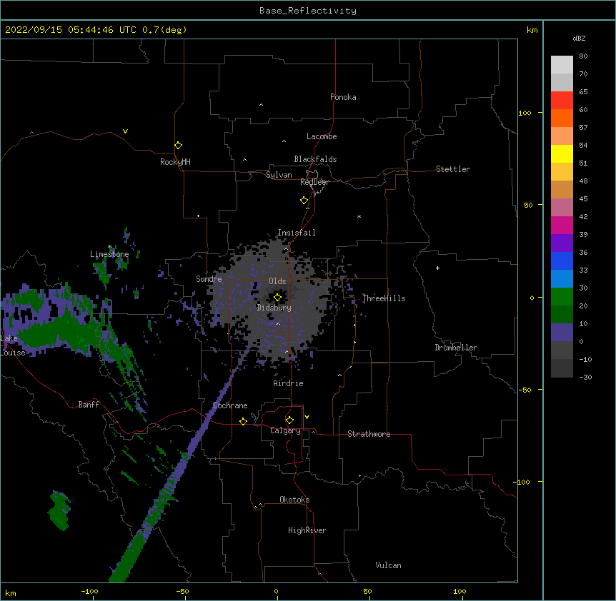
Task: Pick the light blue 33 dBZ legend swatch
Action: (562, 278)
